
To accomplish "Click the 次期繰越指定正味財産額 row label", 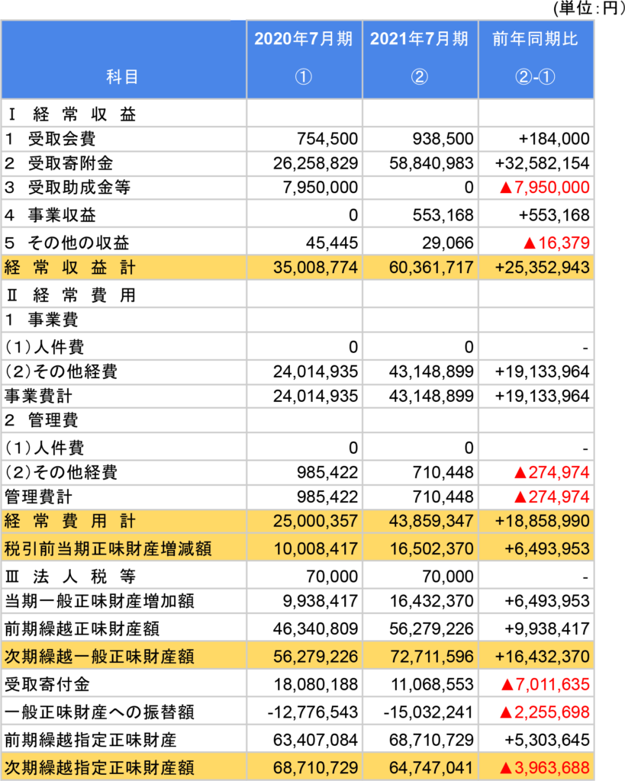I will click(x=99, y=767).
